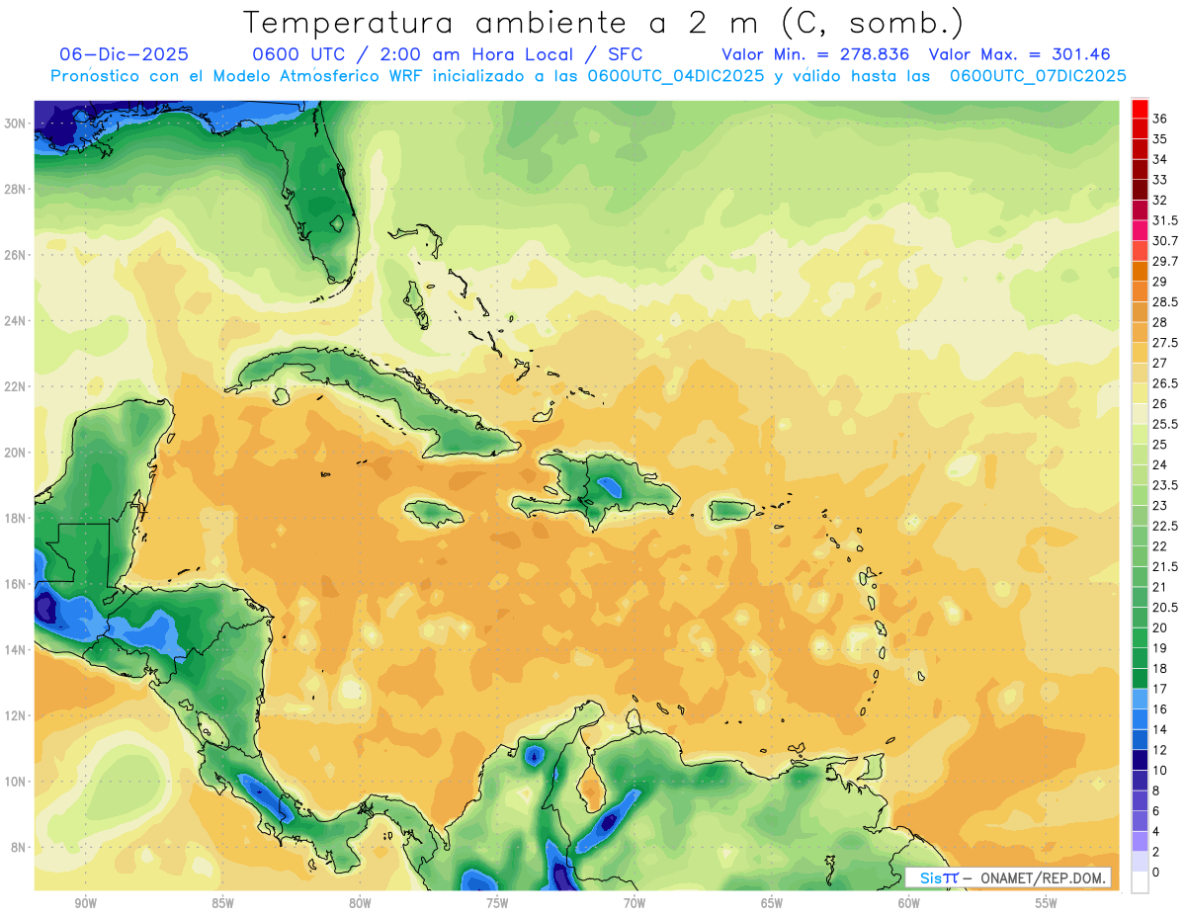Click the '16' label on the color scale
1186x916 pixels.
(x=1160, y=709)
